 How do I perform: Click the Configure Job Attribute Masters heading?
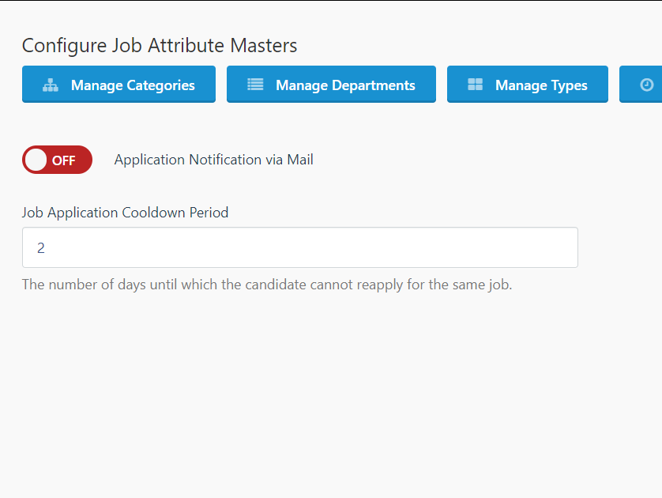pyautogui.click(x=160, y=45)
